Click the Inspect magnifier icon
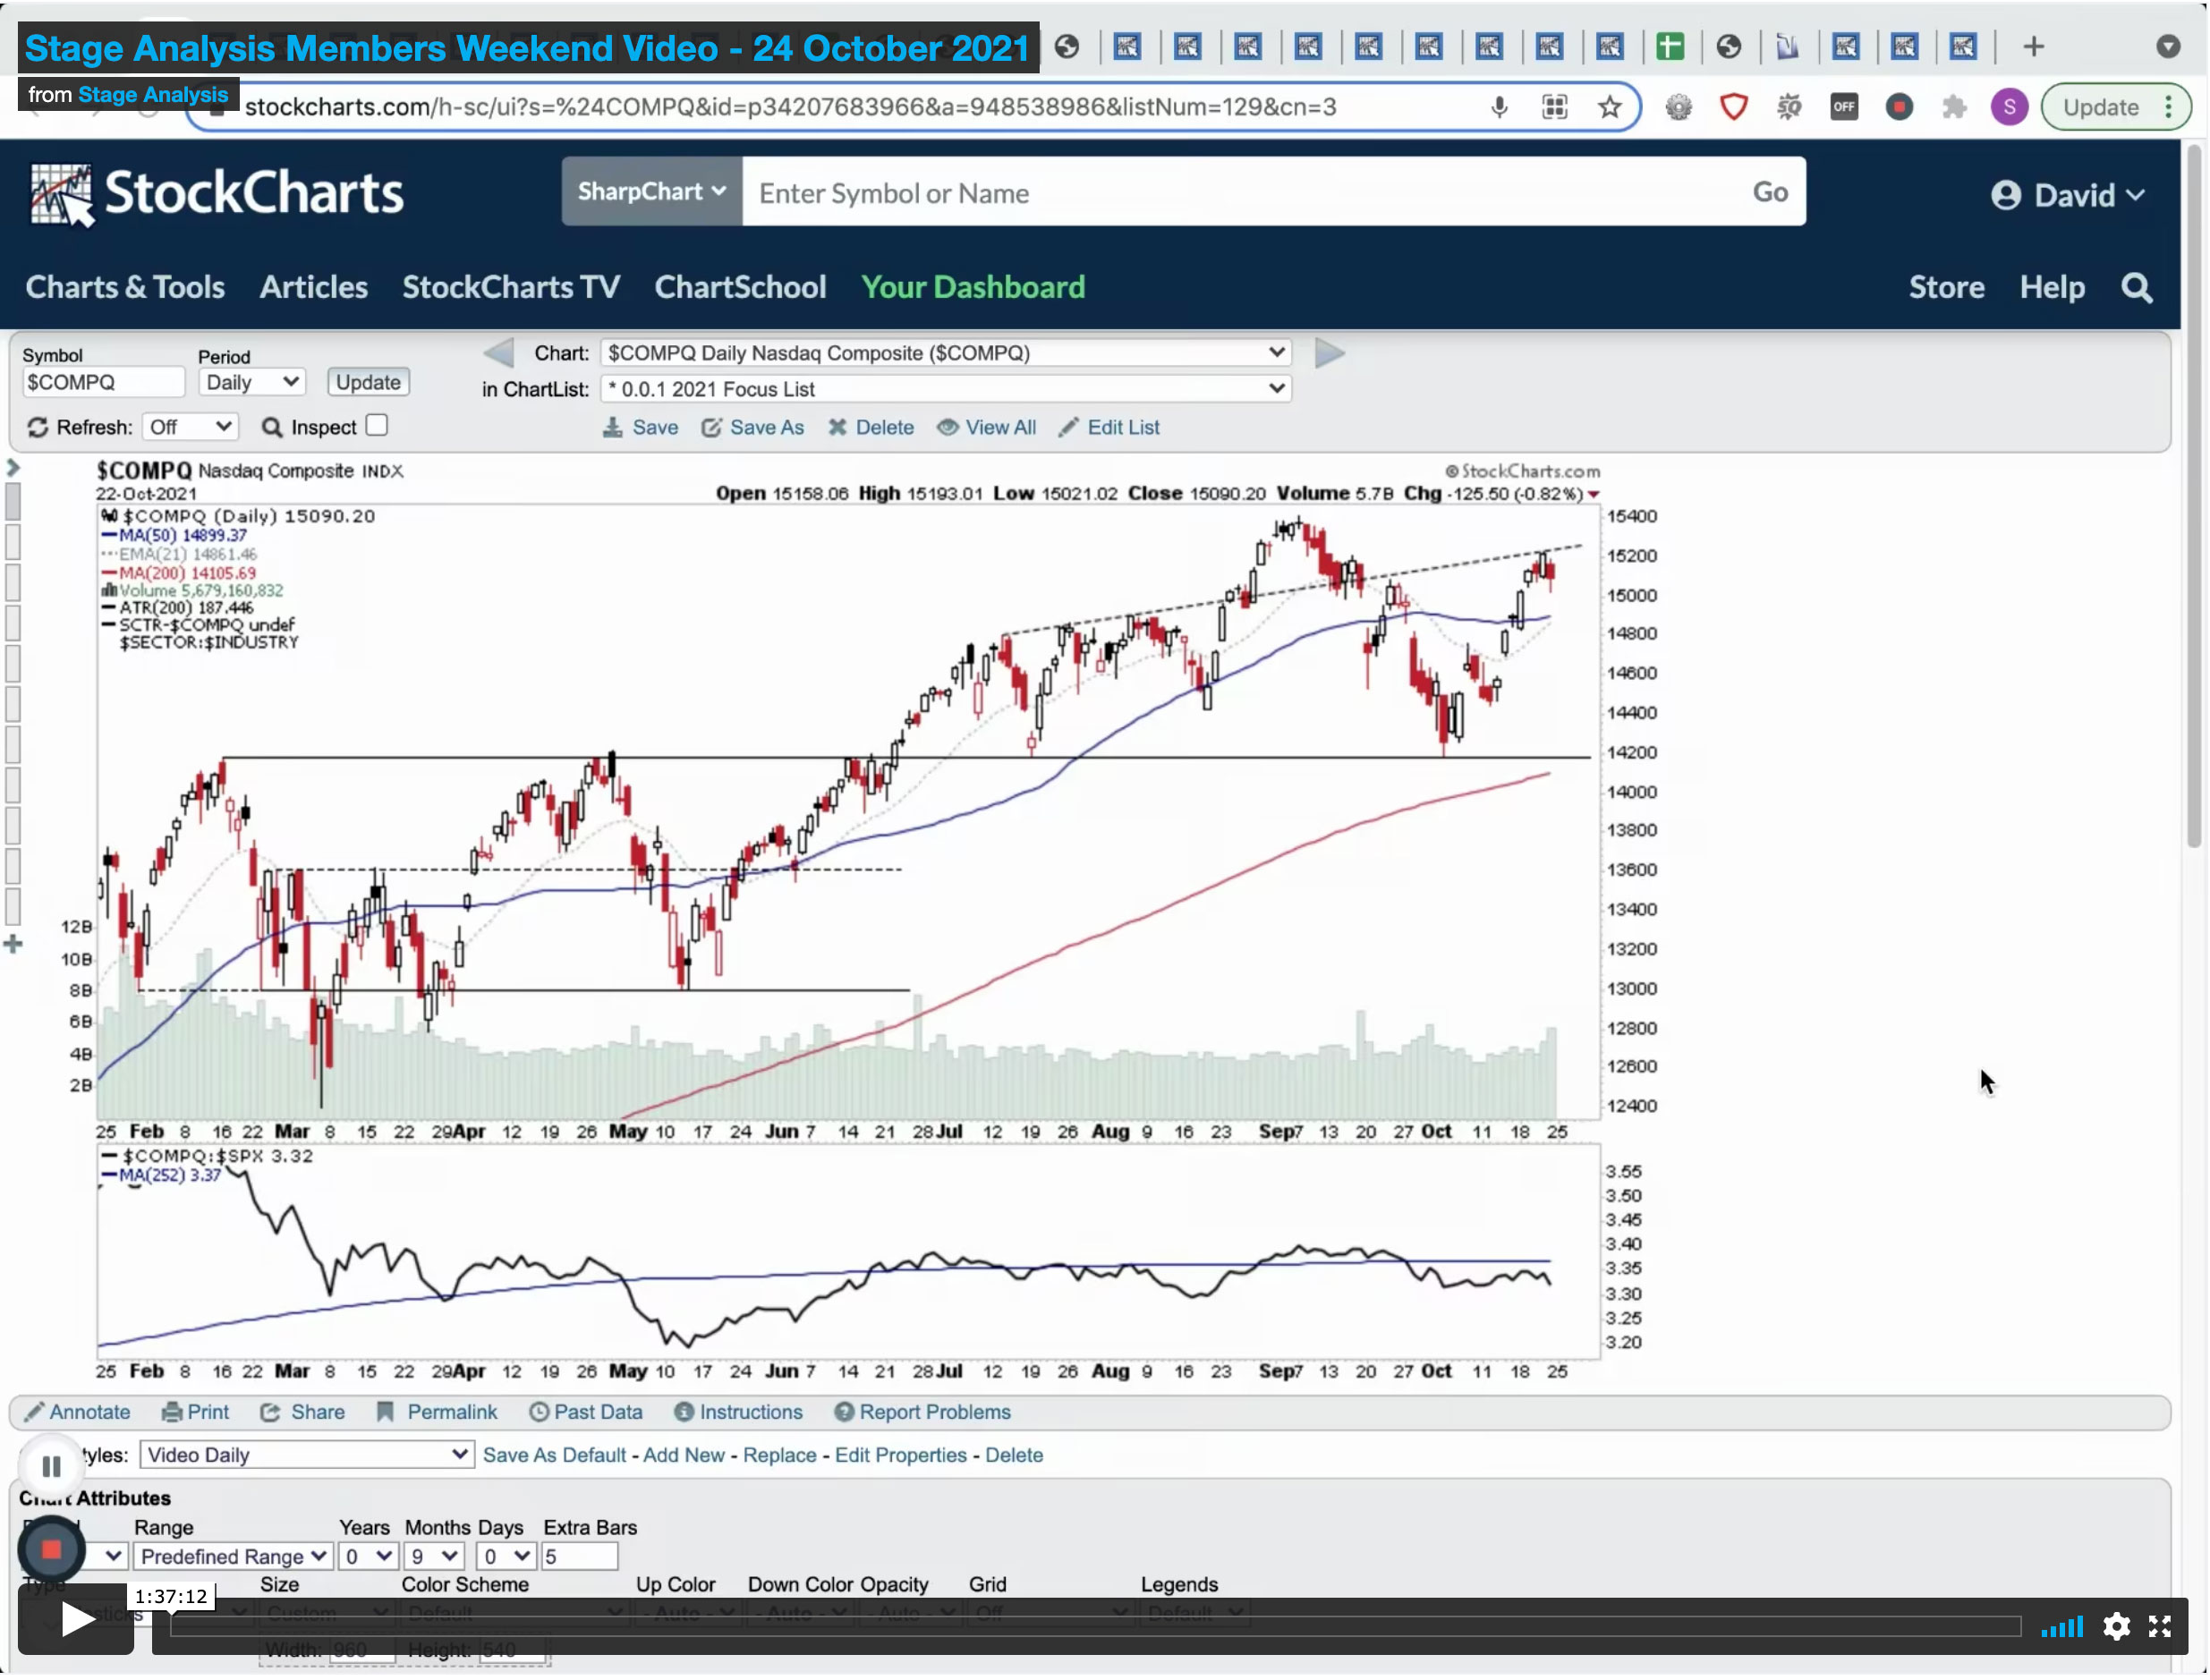The width and height of the screenshot is (2210, 1680). coord(271,428)
